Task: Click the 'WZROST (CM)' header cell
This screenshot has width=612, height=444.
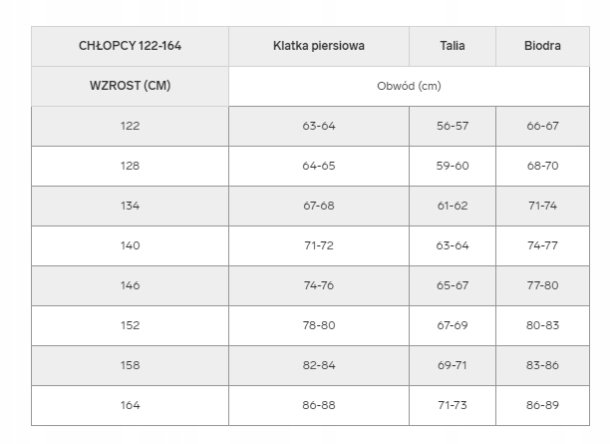Action: (x=130, y=86)
